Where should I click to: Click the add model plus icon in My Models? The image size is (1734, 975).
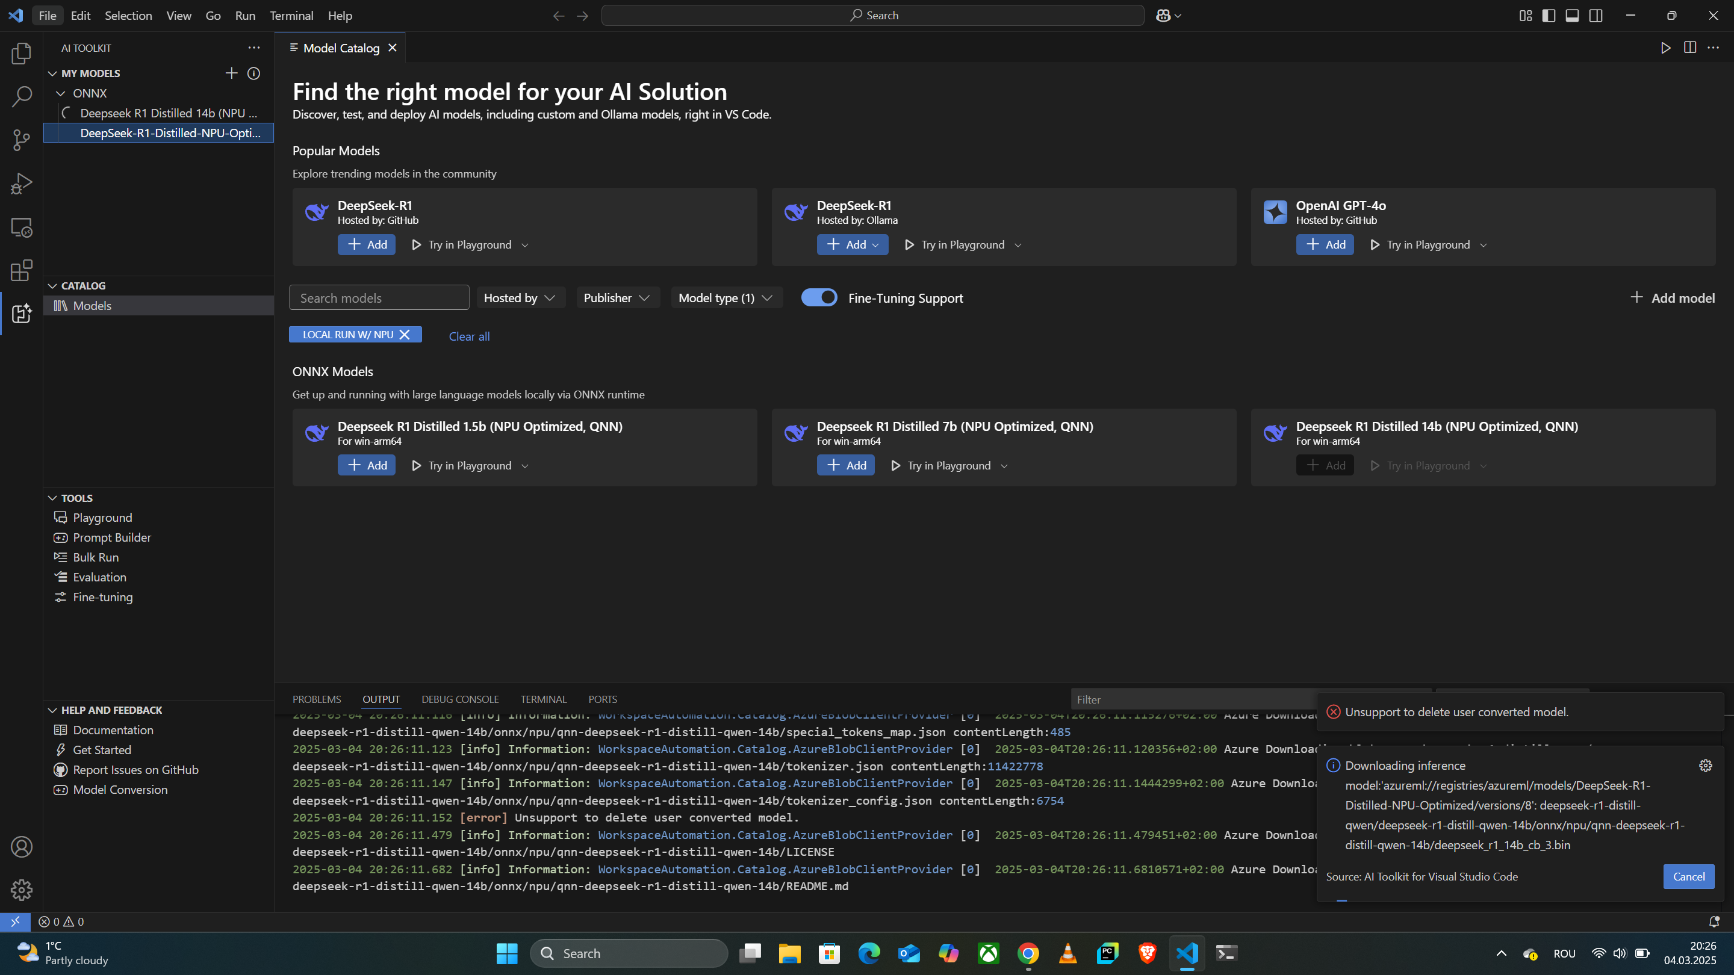point(231,73)
